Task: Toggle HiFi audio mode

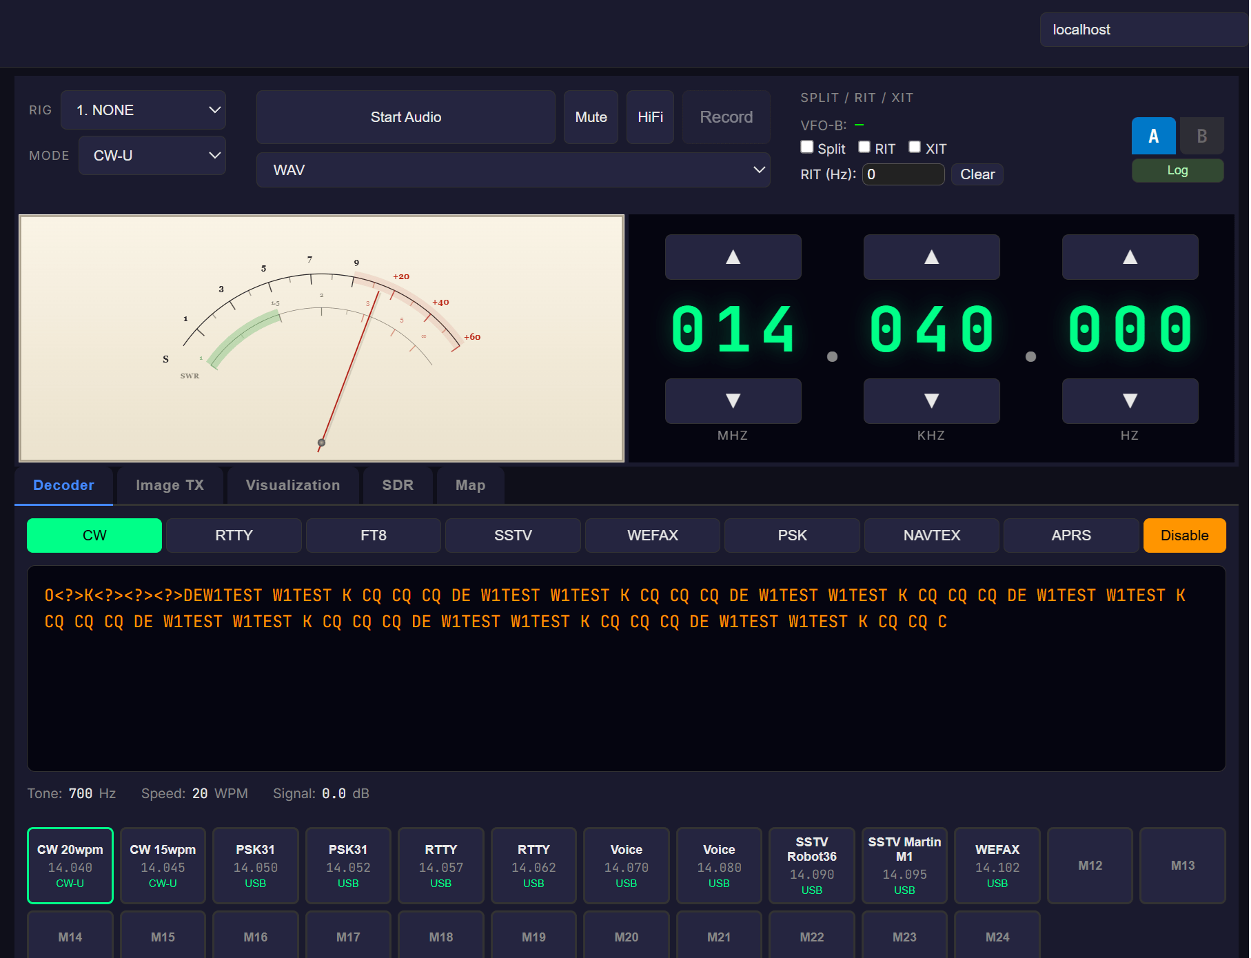Action: (650, 117)
